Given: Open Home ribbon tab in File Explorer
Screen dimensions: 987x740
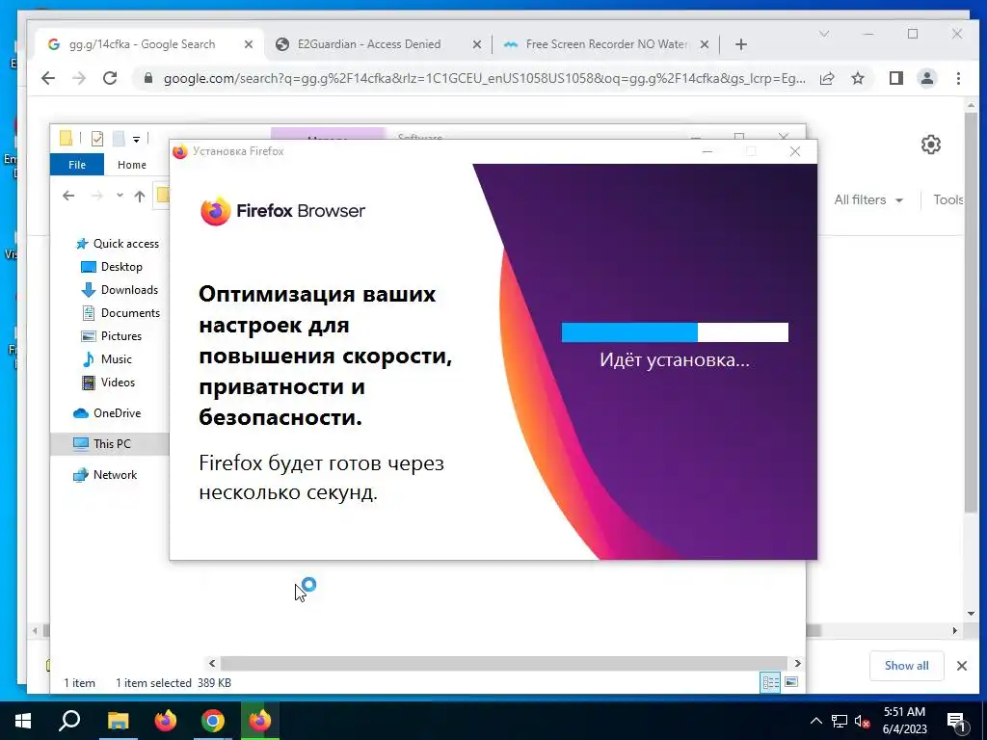Looking at the screenshot, I should tap(131, 164).
